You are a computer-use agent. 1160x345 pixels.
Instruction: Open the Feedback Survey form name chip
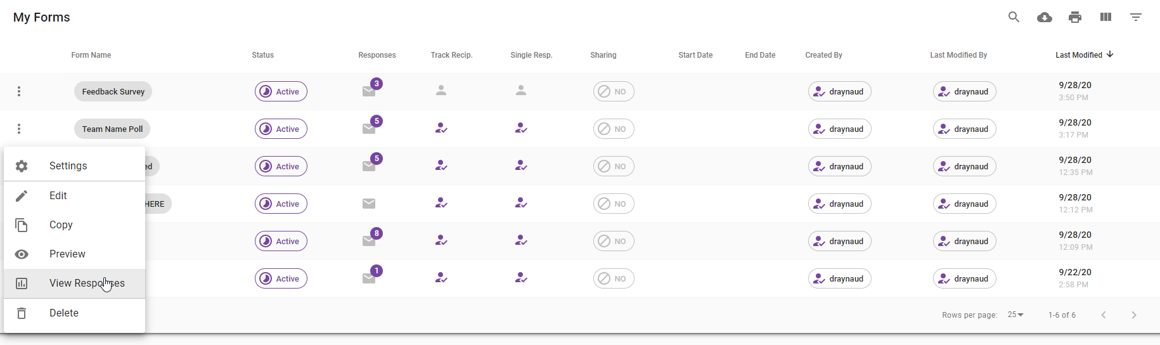pos(113,91)
